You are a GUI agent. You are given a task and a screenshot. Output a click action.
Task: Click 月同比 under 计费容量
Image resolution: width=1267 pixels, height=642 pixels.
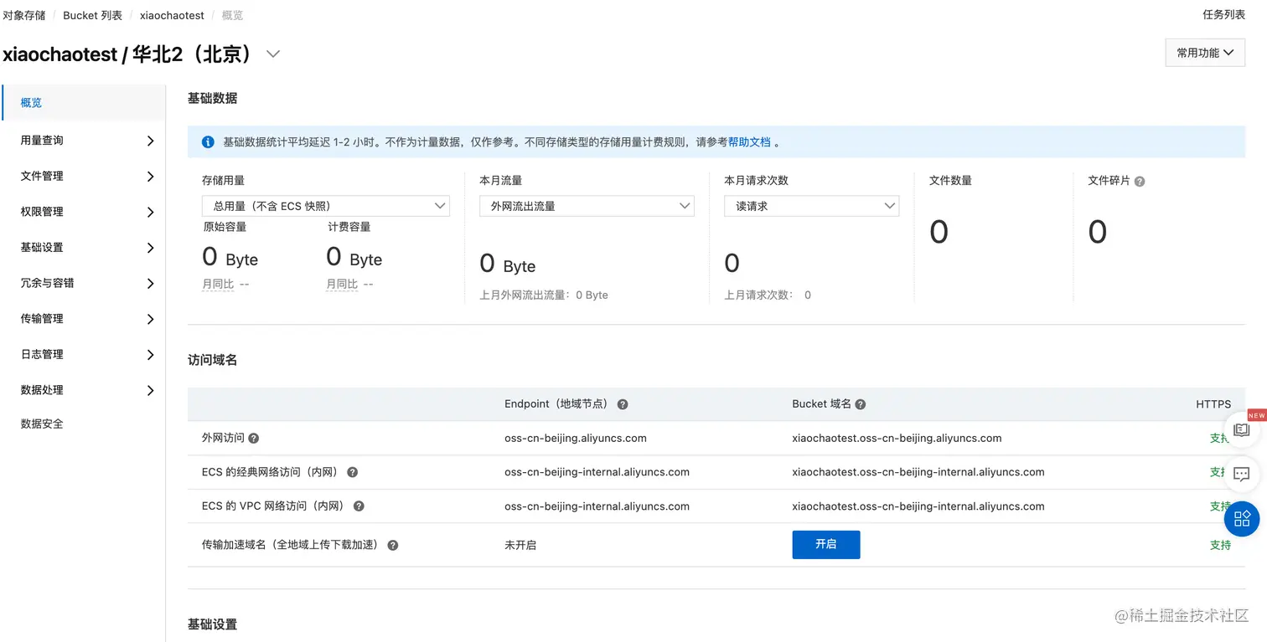coord(342,285)
